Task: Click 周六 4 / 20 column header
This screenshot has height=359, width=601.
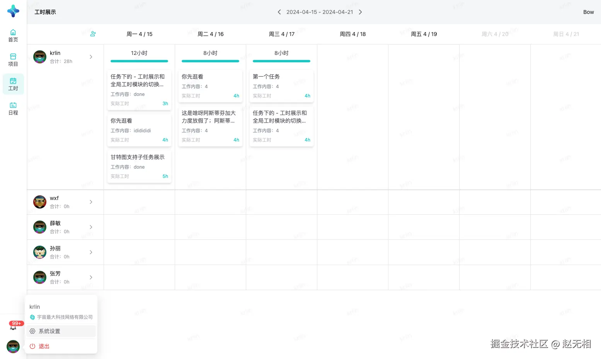Action: pos(495,34)
